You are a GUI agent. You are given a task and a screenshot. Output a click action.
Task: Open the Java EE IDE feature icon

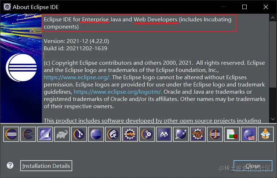pos(198,134)
